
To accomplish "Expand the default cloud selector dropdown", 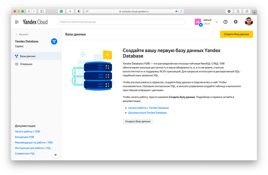I will click(216, 22).
